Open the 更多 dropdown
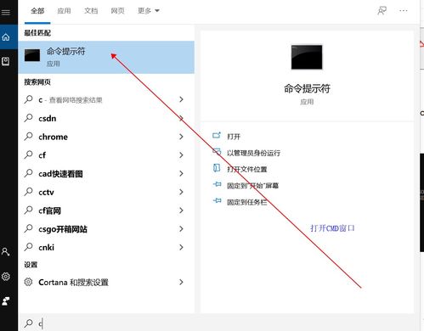The height and width of the screenshot is (331, 424). pyautogui.click(x=149, y=11)
